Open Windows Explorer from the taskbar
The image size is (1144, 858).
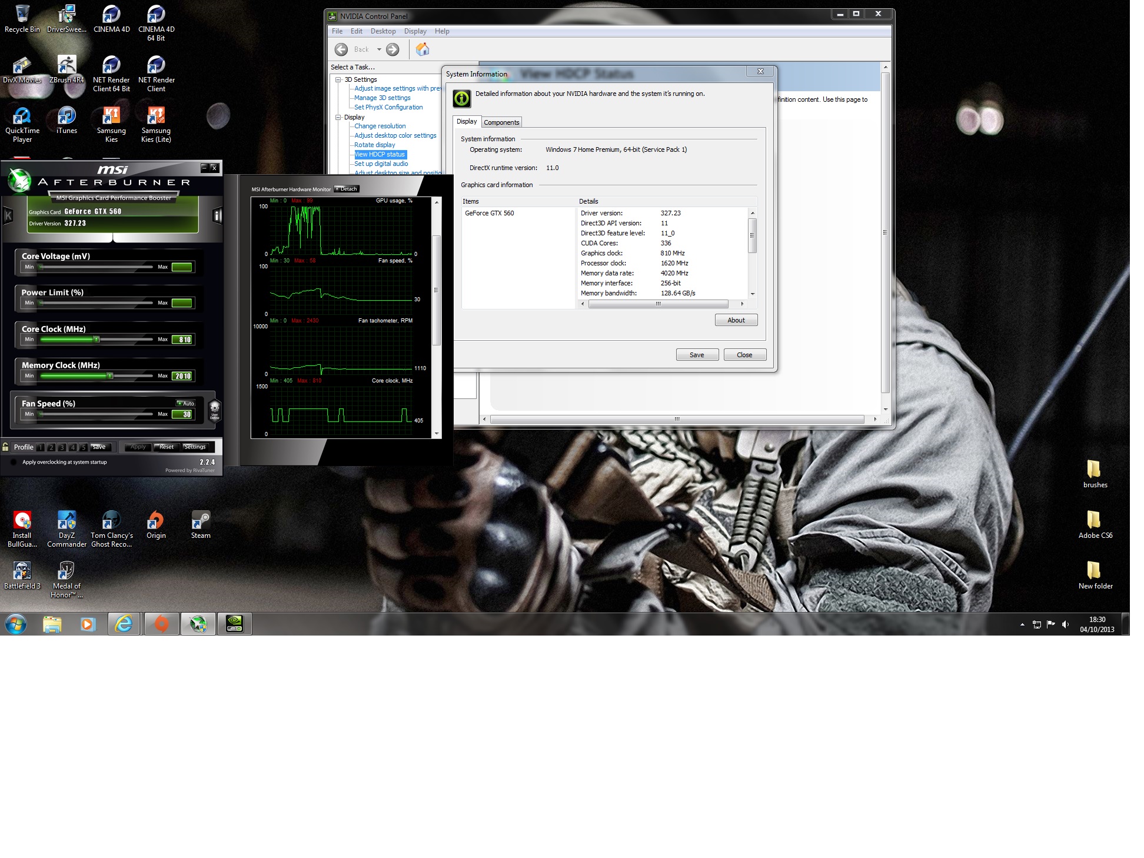52,624
